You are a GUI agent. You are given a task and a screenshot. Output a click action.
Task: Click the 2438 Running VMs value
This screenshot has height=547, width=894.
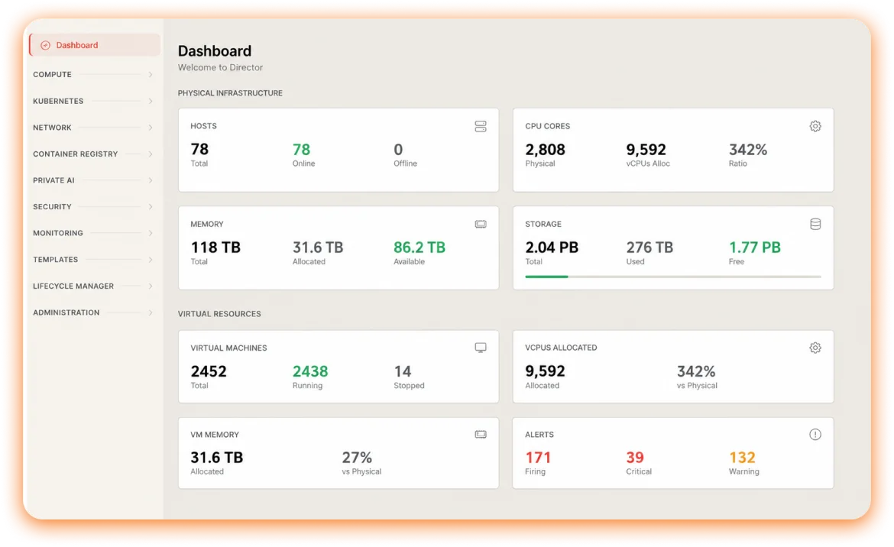pyautogui.click(x=310, y=371)
